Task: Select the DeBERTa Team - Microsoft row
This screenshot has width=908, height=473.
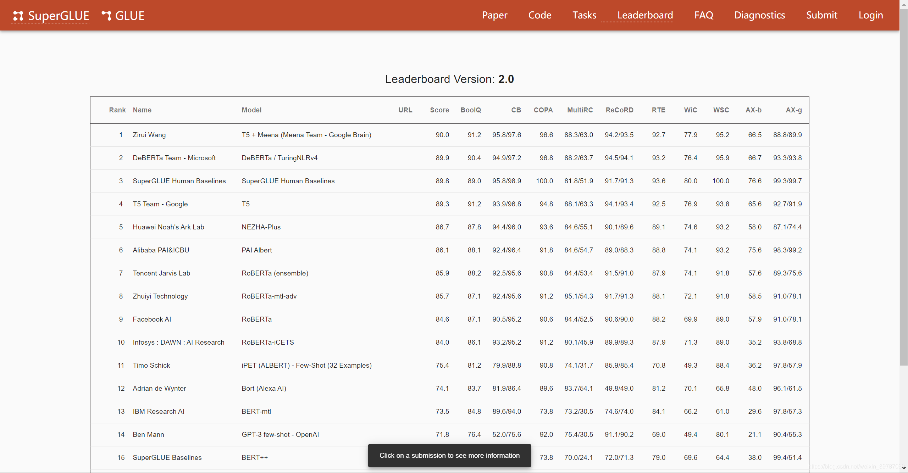Action: tap(450, 158)
